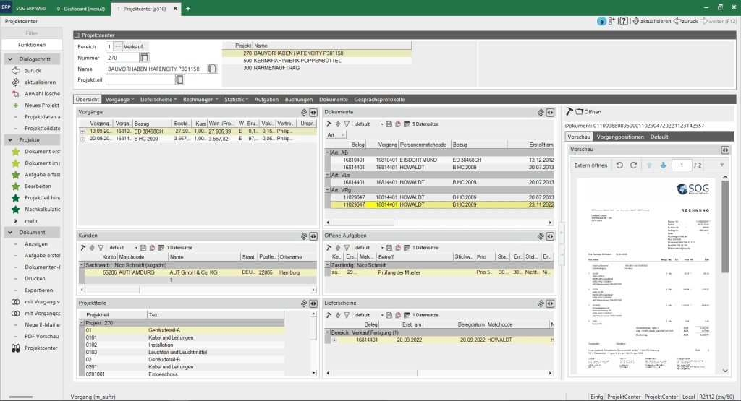Click the zurück button in the top right toolbar
Screen dimensions: 741x401
(x=686, y=21)
